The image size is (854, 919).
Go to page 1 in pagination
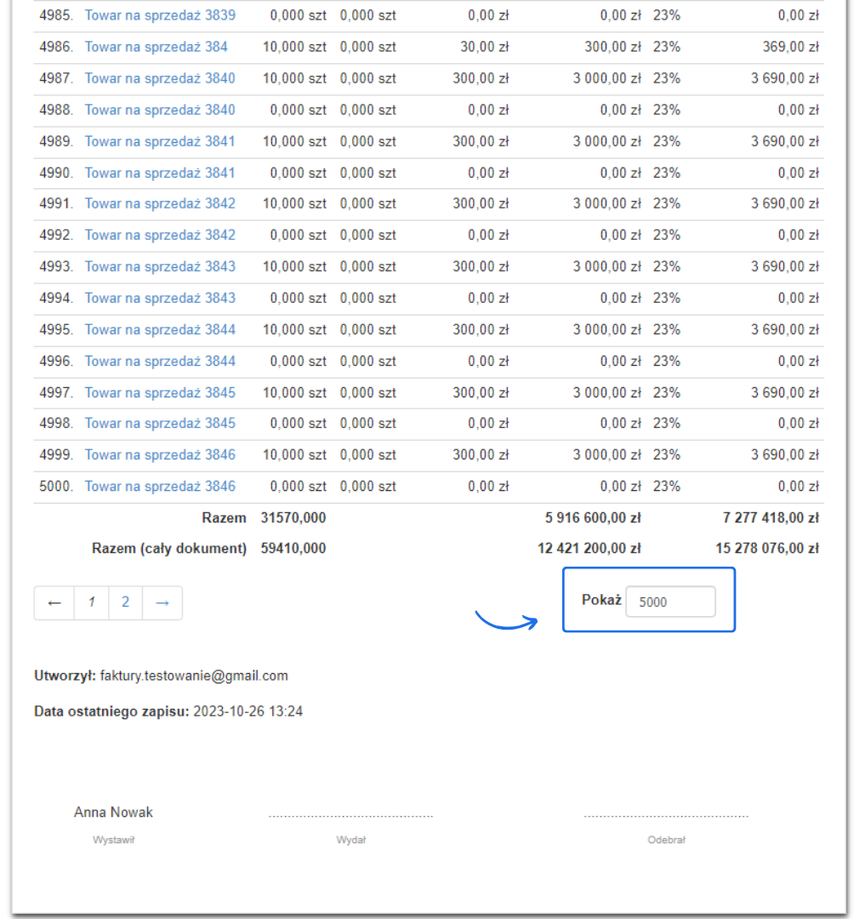[x=91, y=602]
